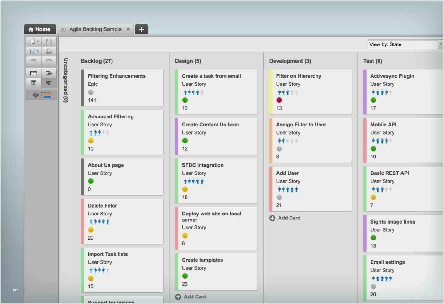
Task: Click people rating icons on Delete Filter
Action: click(x=99, y=222)
